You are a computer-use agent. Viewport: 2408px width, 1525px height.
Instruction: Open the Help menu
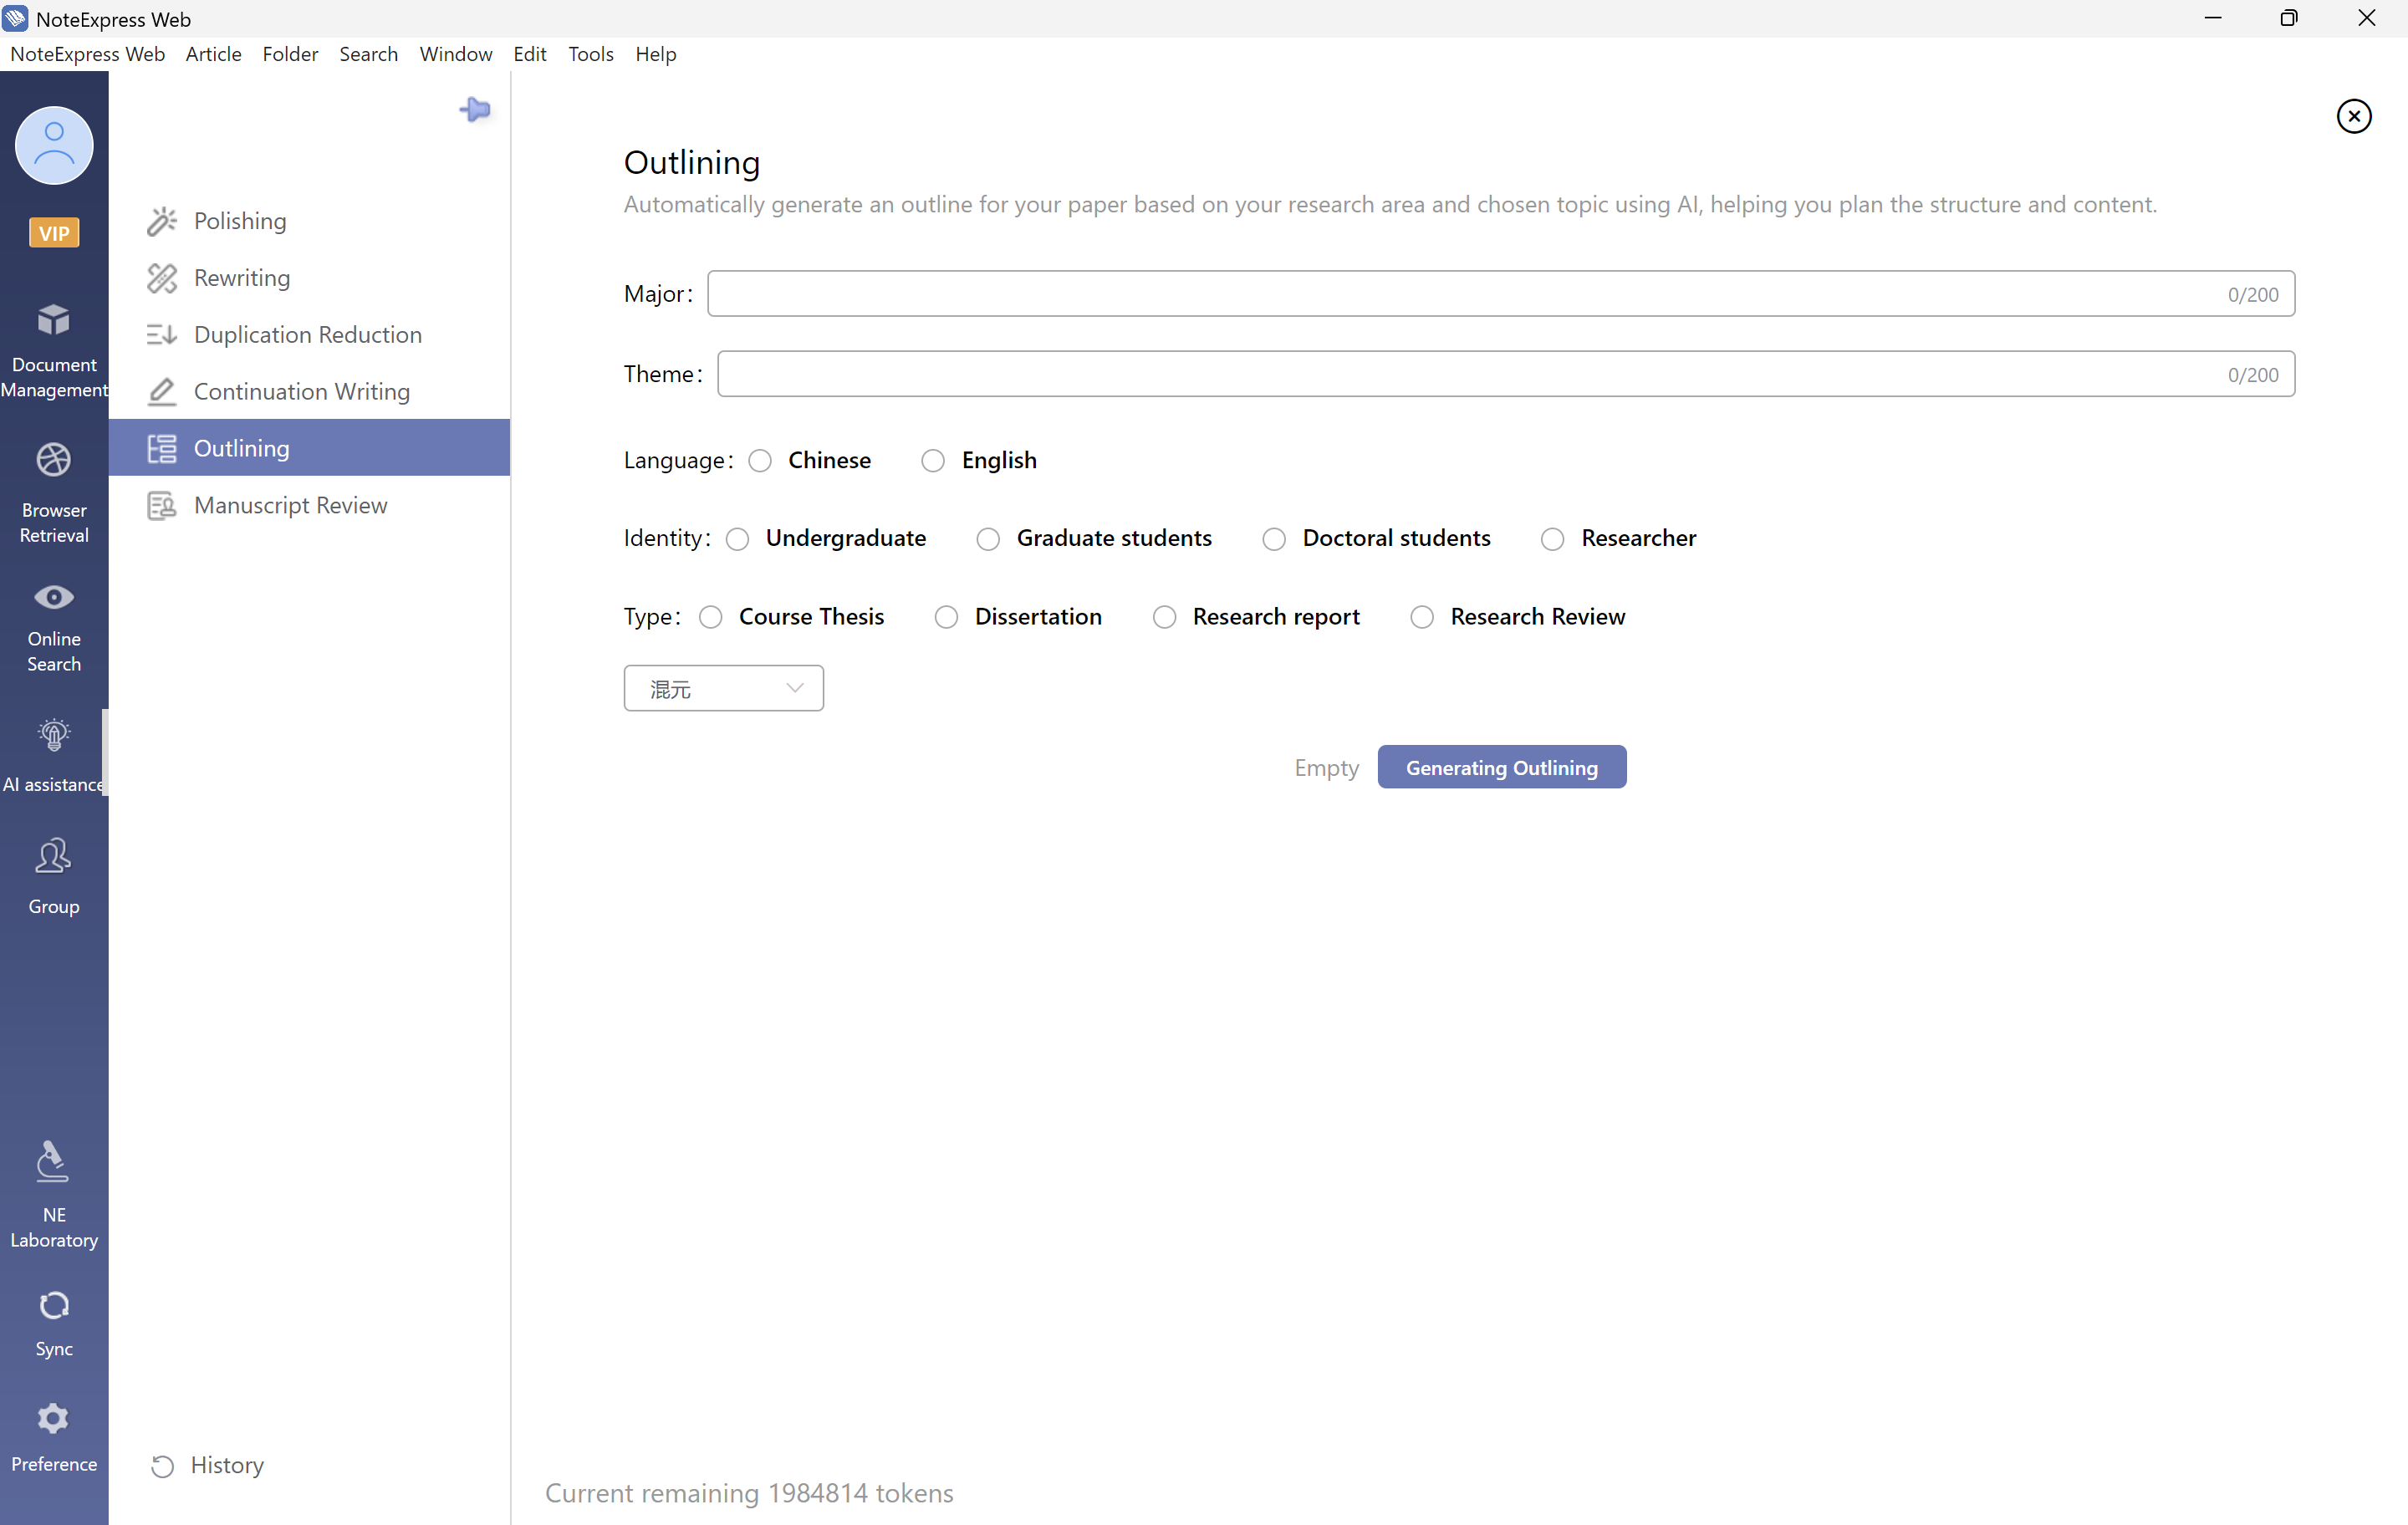655,54
